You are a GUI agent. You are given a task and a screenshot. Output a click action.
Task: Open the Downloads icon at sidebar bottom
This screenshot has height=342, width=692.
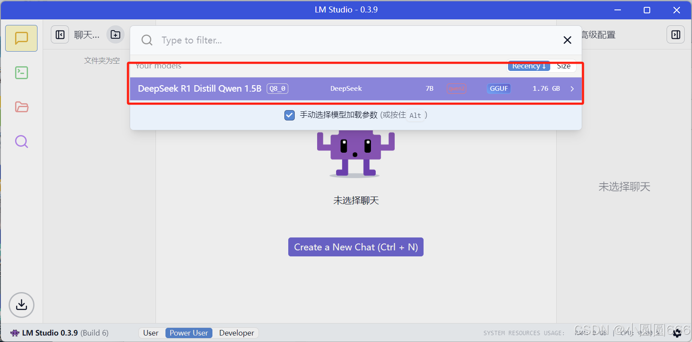click(21, 305)
